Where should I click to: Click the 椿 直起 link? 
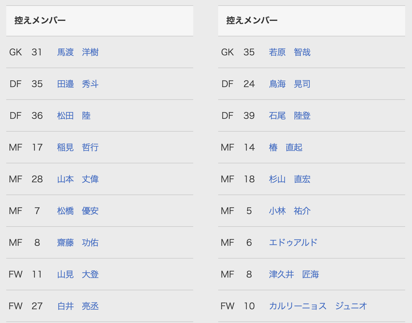point(286,147)
